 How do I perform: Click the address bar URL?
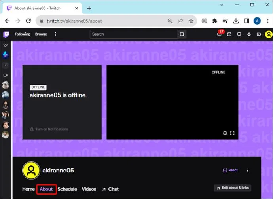click(x=74, y=21)
